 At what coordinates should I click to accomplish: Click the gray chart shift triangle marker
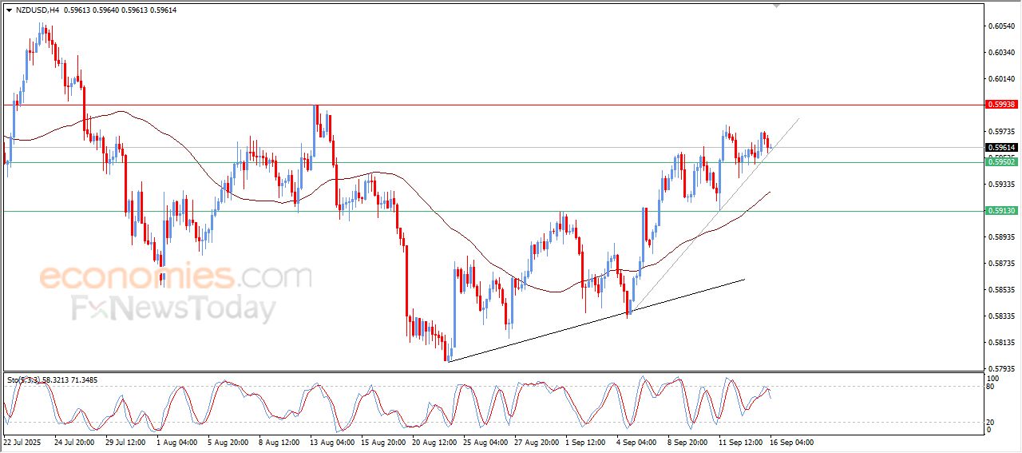click(x=776, y=6)
